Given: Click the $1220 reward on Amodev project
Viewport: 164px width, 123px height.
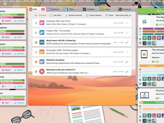Looking at the screenshot, I should [155, 61].
